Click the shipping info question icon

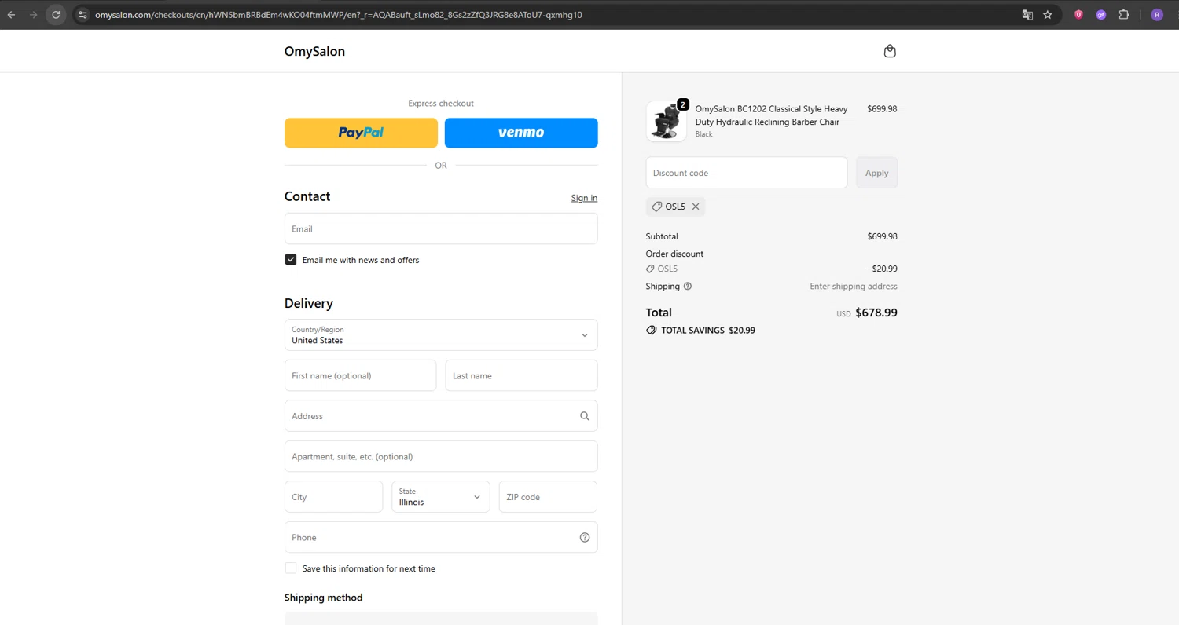[688, 287]
